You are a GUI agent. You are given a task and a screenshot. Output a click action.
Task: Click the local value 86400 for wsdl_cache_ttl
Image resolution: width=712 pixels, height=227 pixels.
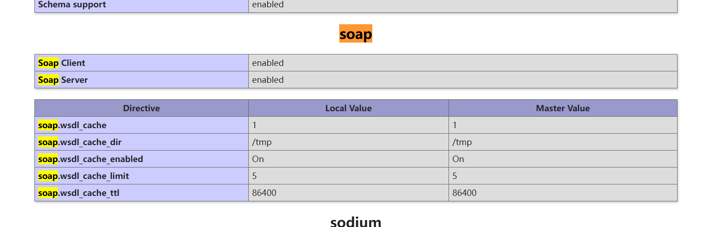pos(264,193)
